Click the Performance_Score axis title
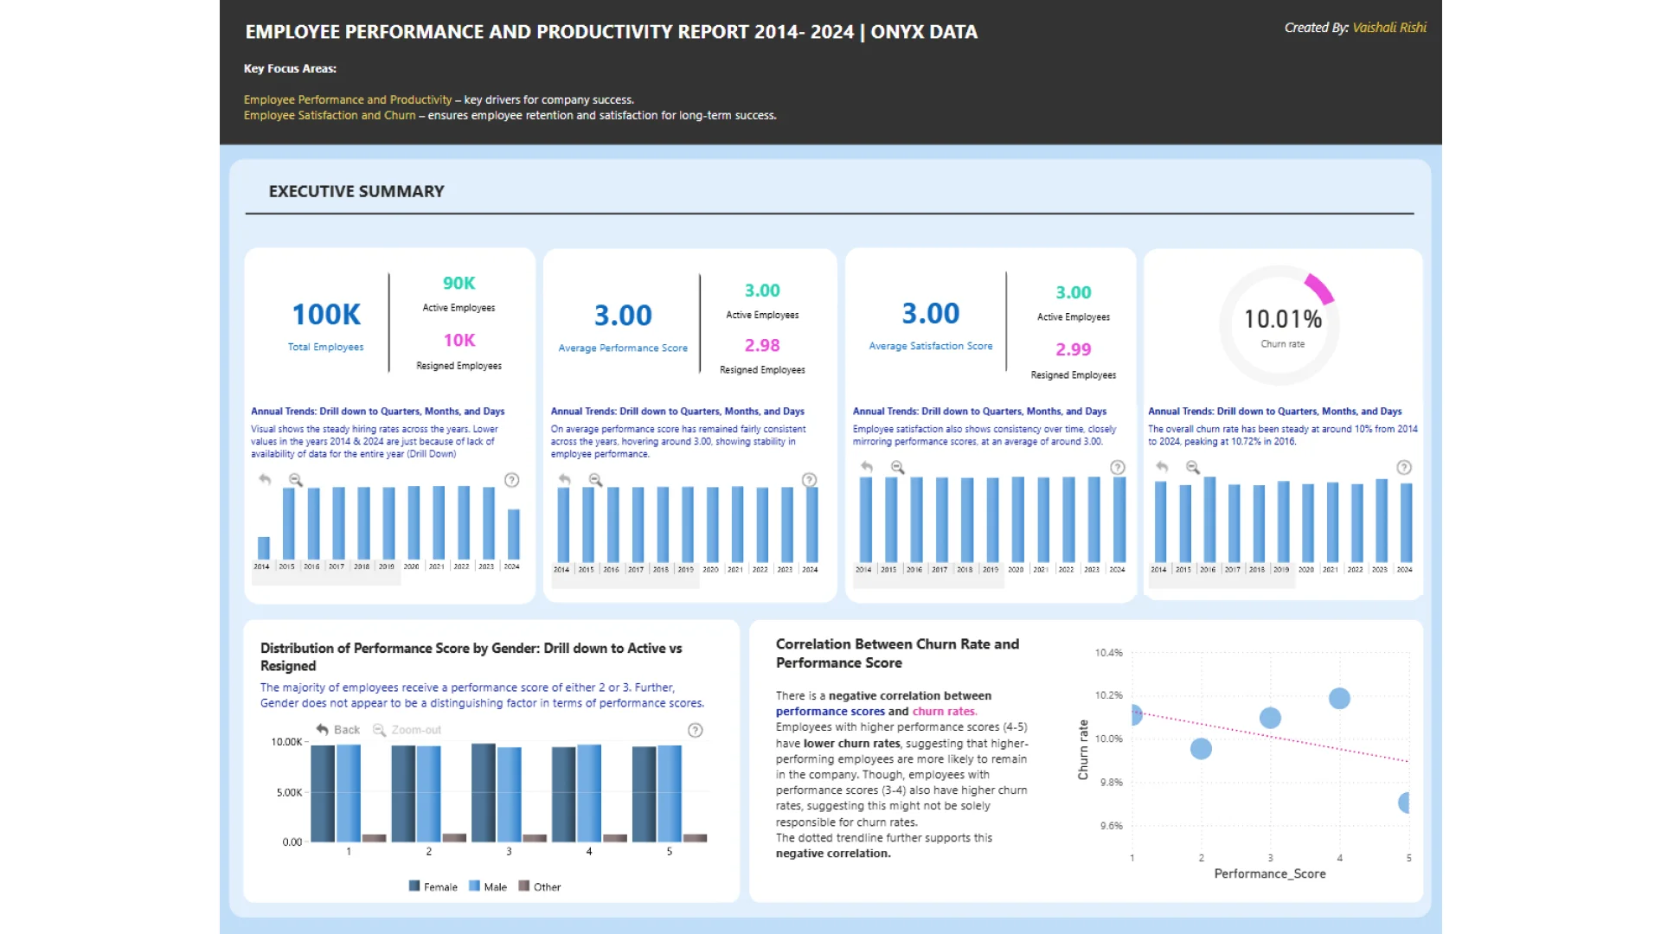1661x934 pixels. 1270,873
